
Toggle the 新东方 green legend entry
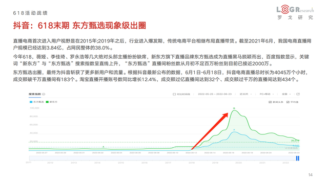coord(51,102)
